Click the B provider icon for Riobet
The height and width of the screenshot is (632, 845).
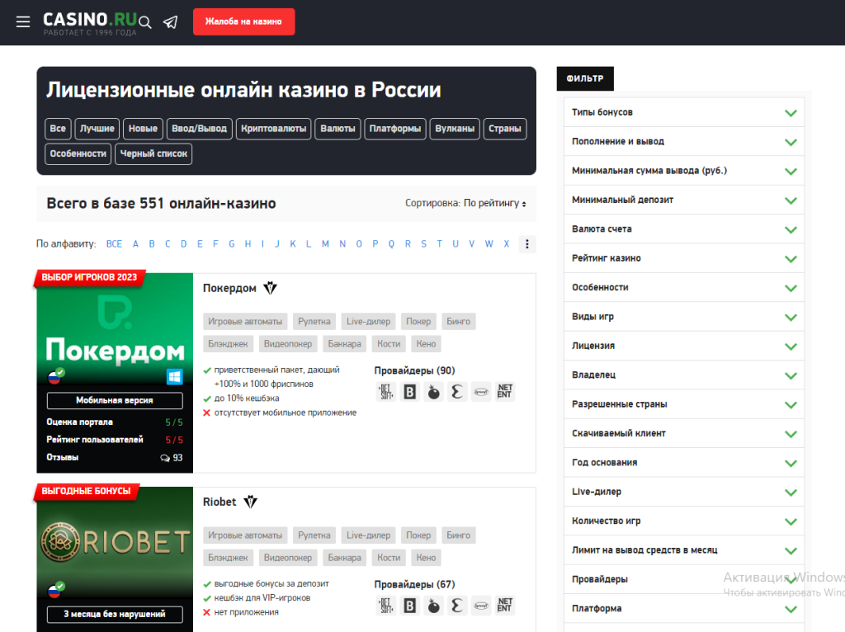tap(409, 606)
